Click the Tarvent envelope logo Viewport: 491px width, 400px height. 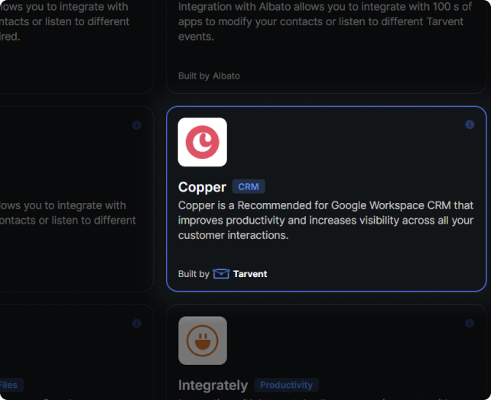[221, 274]
